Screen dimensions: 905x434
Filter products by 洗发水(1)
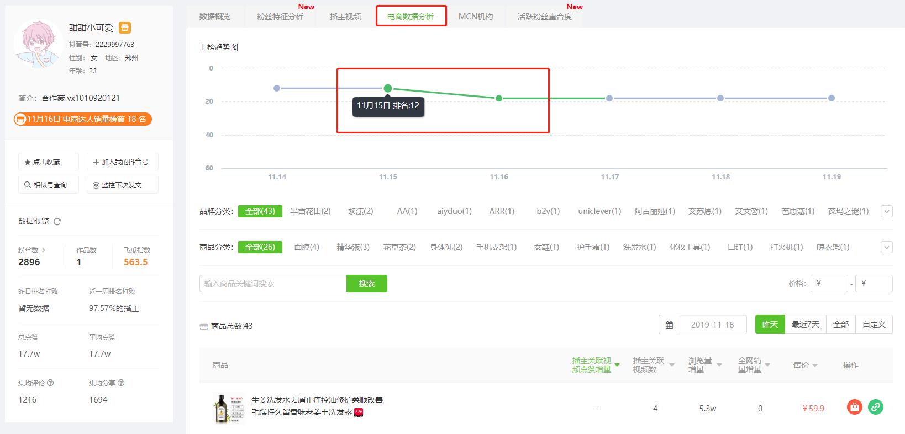[x=640, y=247]
